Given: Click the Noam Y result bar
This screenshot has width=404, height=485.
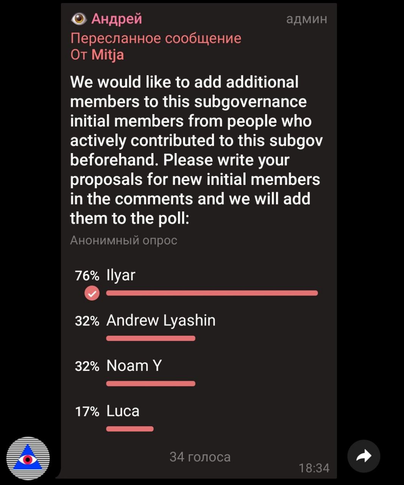Looking at the screenshot, I should coord(151,383).
